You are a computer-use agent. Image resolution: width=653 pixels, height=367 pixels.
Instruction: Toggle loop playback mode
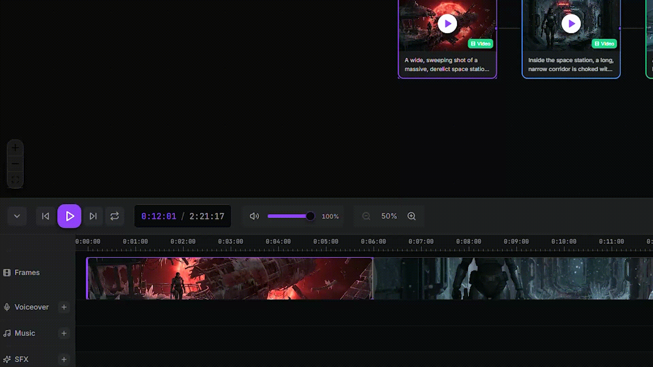click(115, 216)
